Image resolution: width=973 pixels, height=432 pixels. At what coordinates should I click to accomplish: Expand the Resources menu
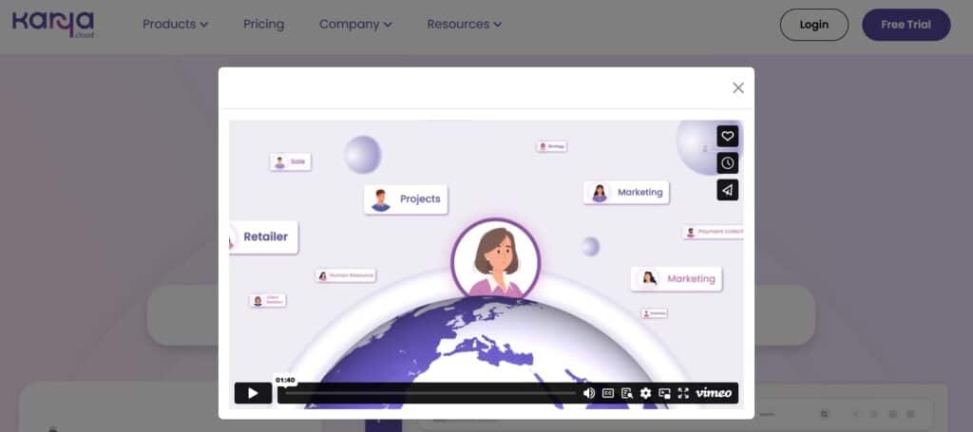tap(464, 24)
